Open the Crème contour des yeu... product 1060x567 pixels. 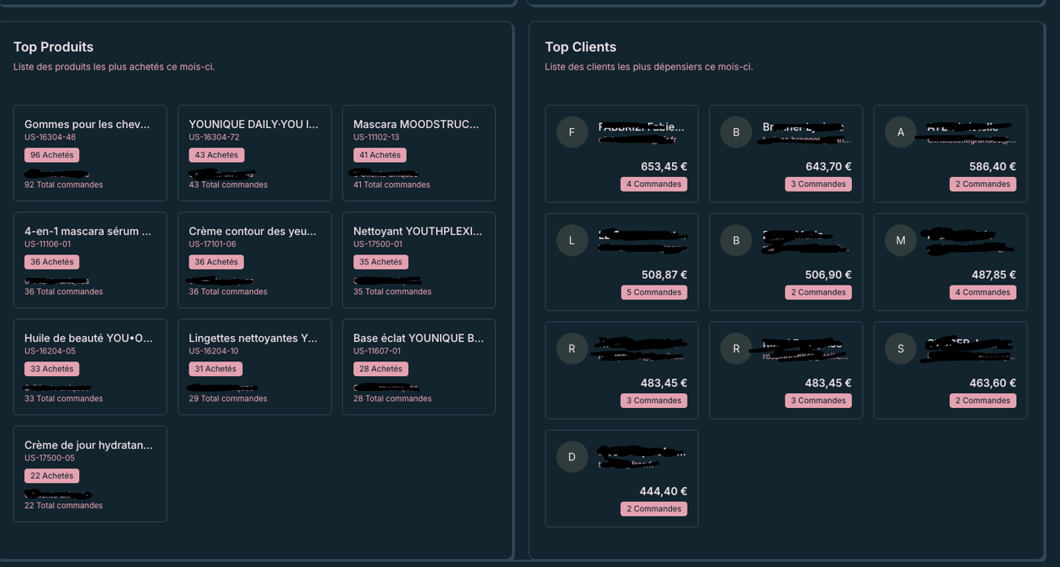pos(253,231)
